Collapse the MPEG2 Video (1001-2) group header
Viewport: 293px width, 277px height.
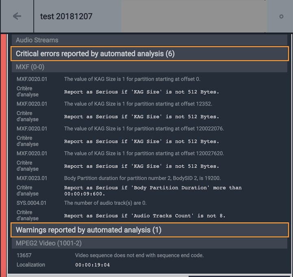tap(150, 243)
